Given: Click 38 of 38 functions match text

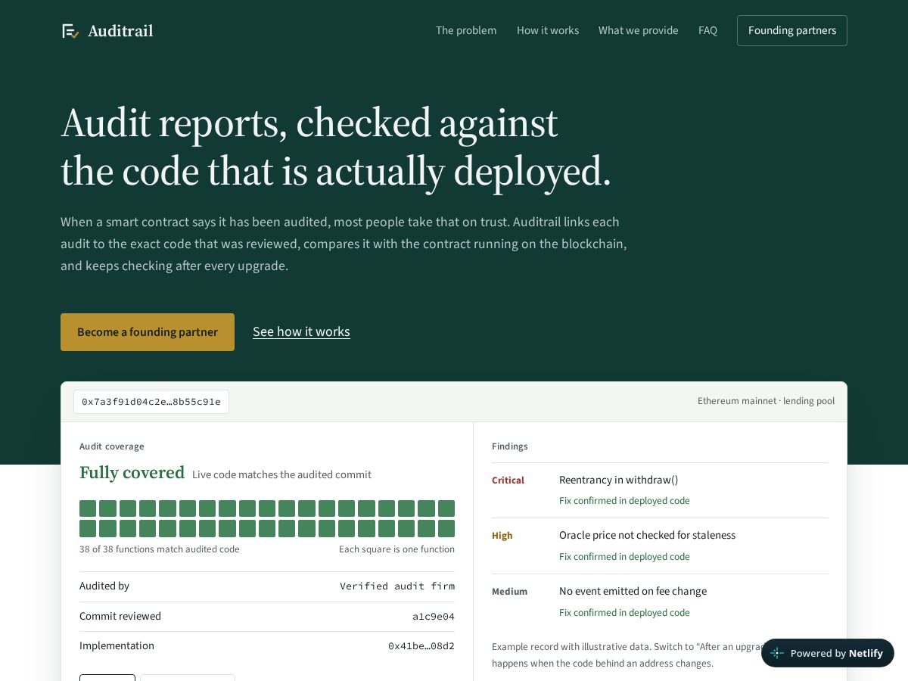Looking at the screenshot, I should coord(160,549).
